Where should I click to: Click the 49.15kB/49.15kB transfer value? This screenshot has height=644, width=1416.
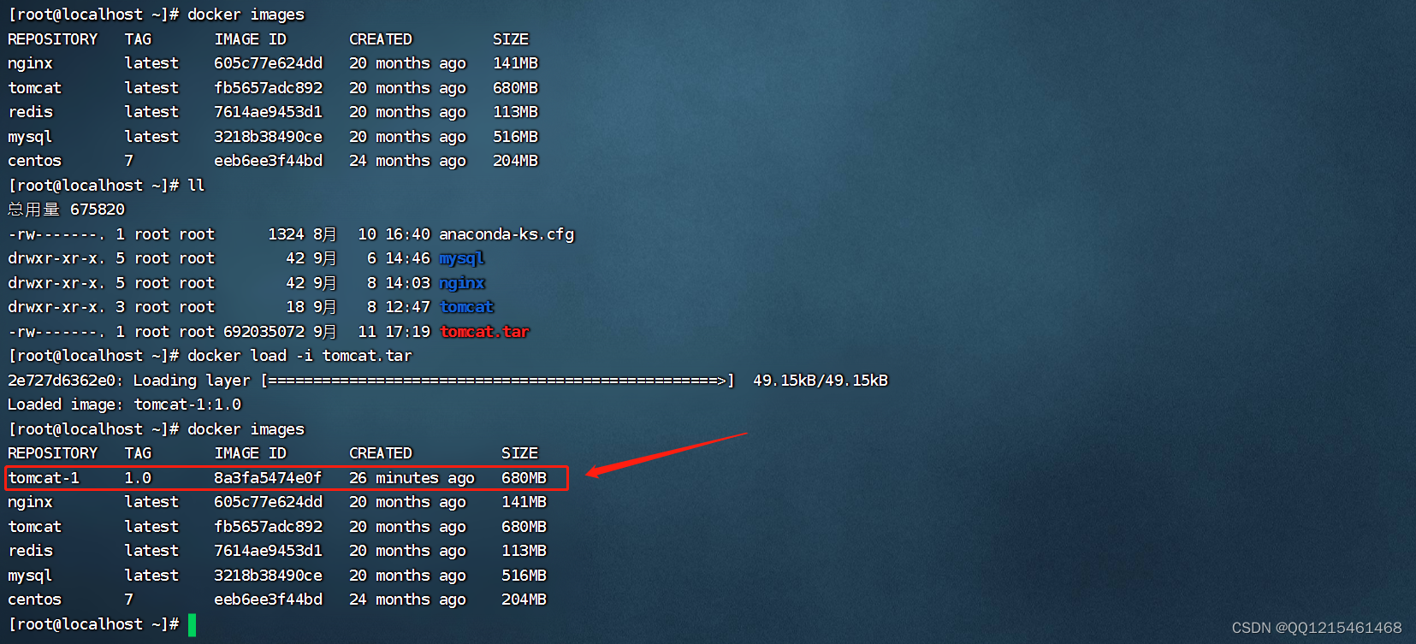[x=821, y=381]
